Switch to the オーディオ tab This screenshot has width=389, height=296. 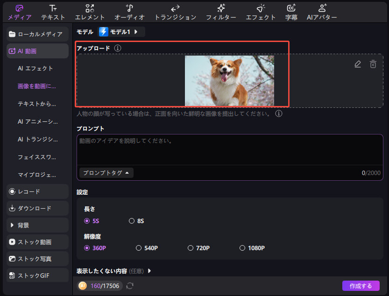click(129, 12)
